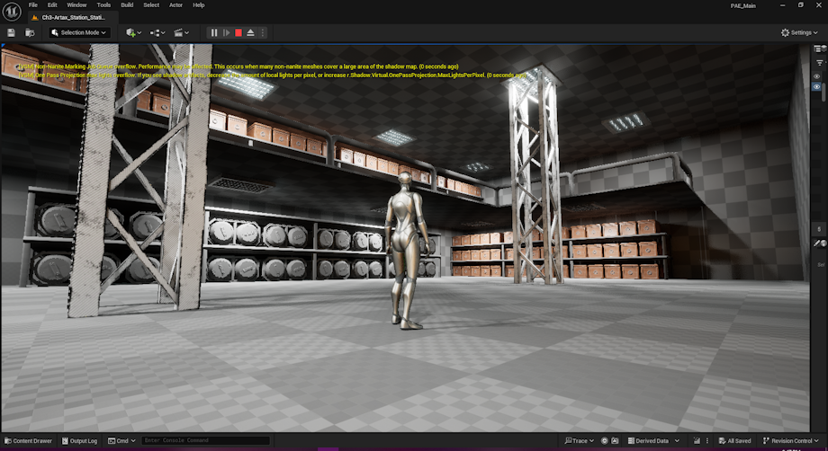Open the Actor menu

pos(175,4)
